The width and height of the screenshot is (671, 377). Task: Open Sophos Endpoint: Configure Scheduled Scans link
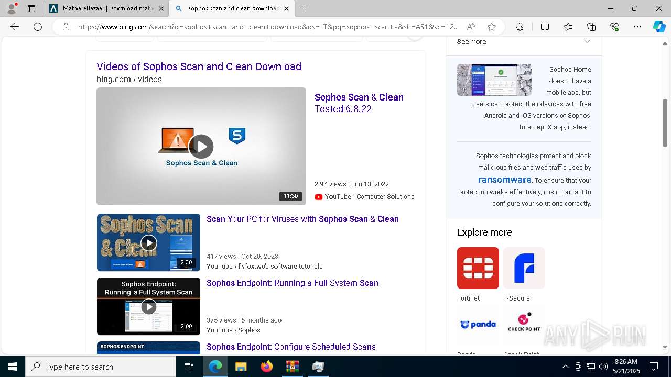pos(291,347)
